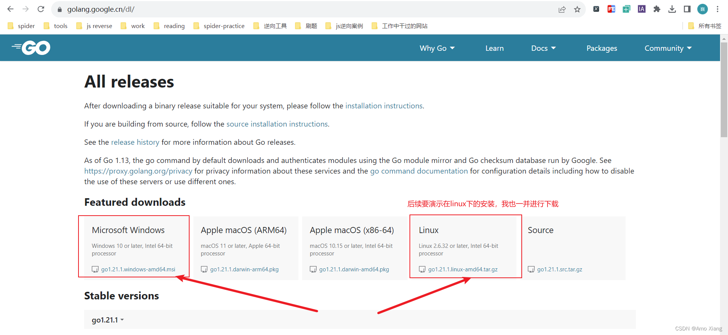This screenshot has height=335, width=728.
Task: Toggle the browser side panel icon
Action: pyautogui.click(x=687, y=9)
